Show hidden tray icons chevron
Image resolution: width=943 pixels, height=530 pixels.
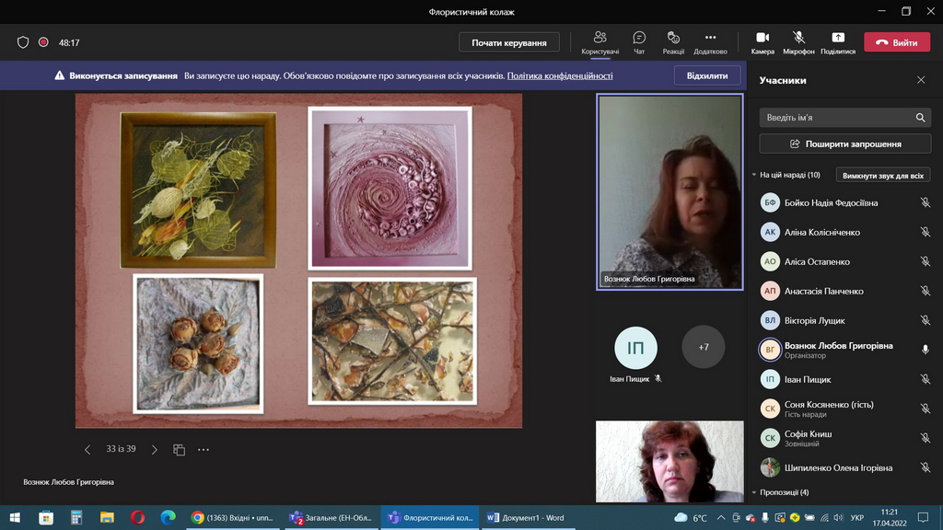[720, 517]
